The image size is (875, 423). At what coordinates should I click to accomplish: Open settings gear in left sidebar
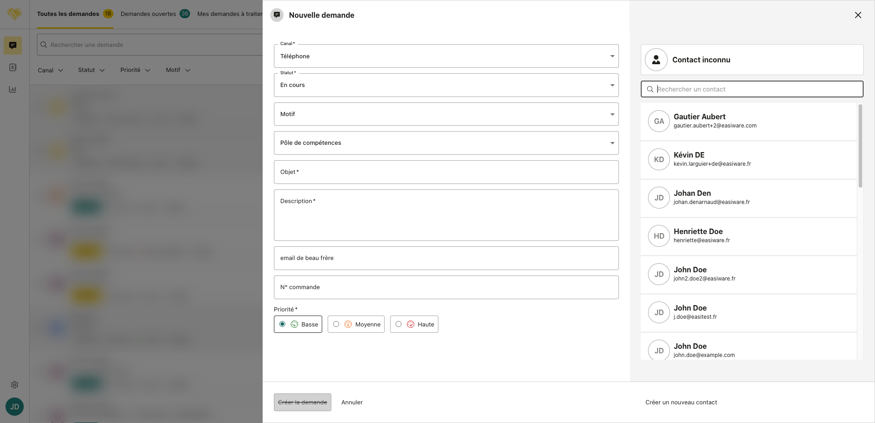[15, 385]
